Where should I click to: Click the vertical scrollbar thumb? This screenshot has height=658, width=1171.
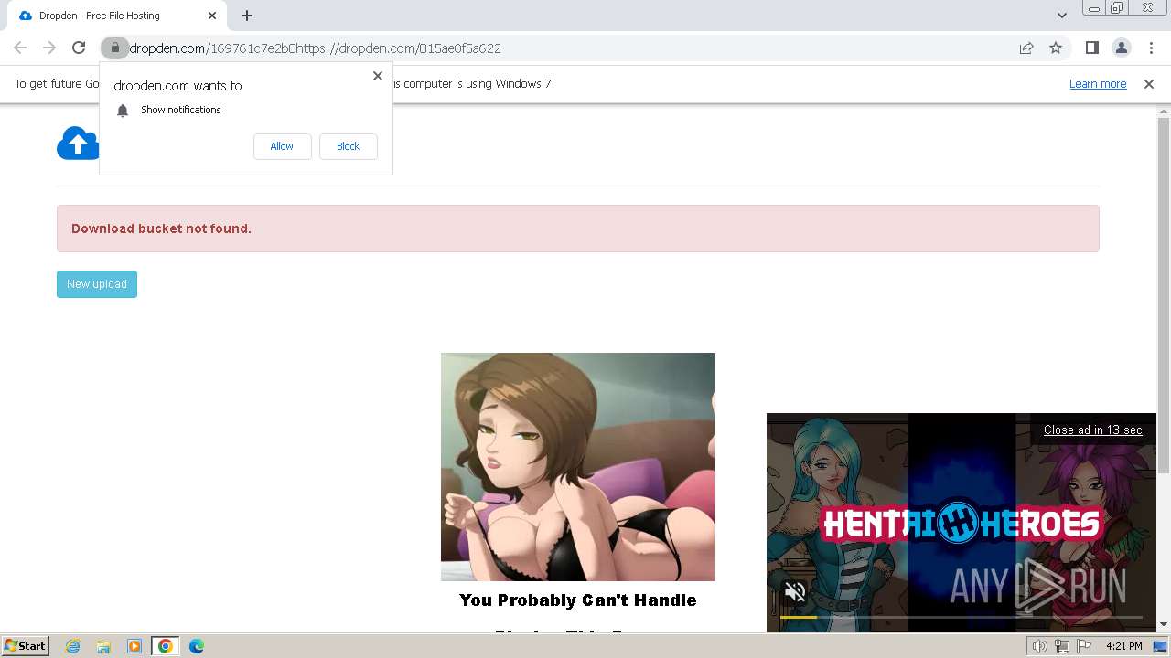[x=1164, y=294]
